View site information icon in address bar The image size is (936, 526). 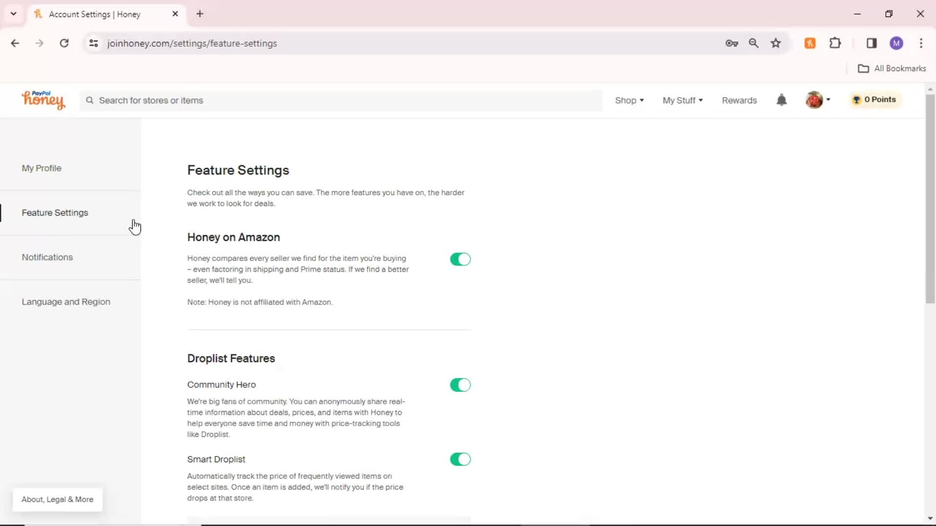[x=94, y=43]
